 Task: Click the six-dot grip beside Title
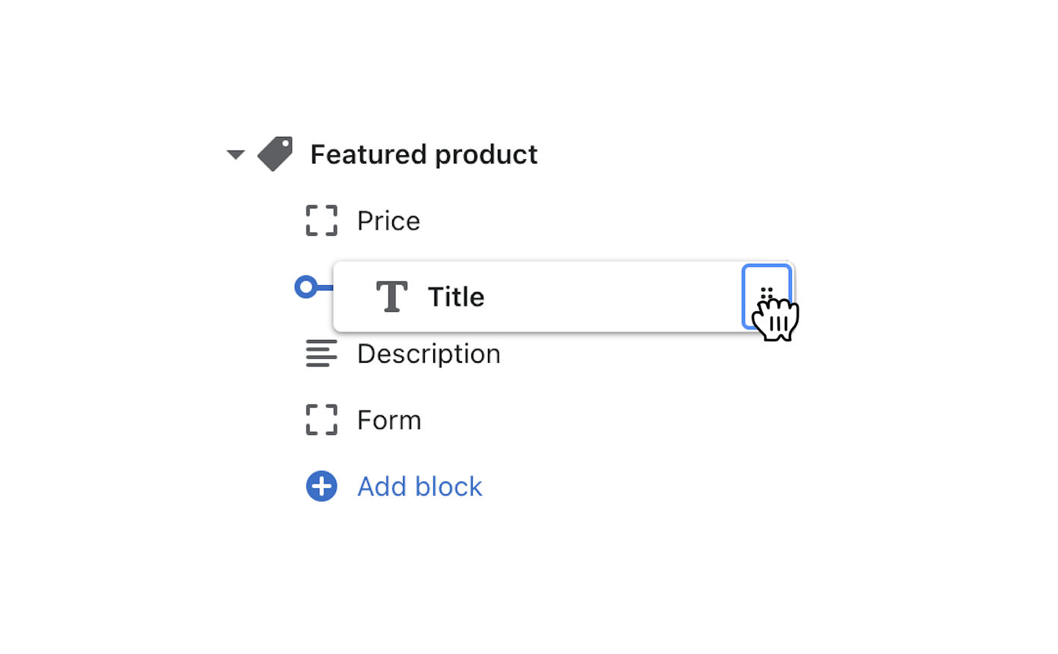766,291
